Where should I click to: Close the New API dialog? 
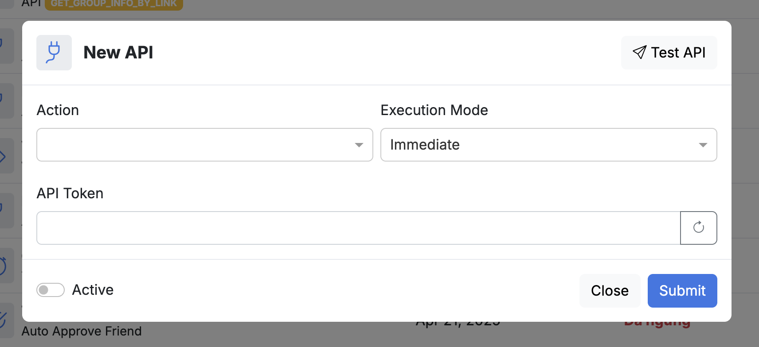(609, 290)
